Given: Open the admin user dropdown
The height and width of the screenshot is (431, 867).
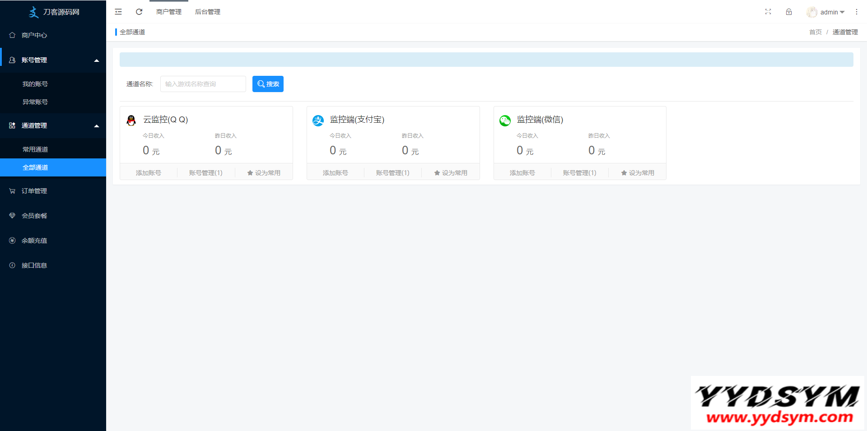Looking at the screenshot, I should (826, 12).
